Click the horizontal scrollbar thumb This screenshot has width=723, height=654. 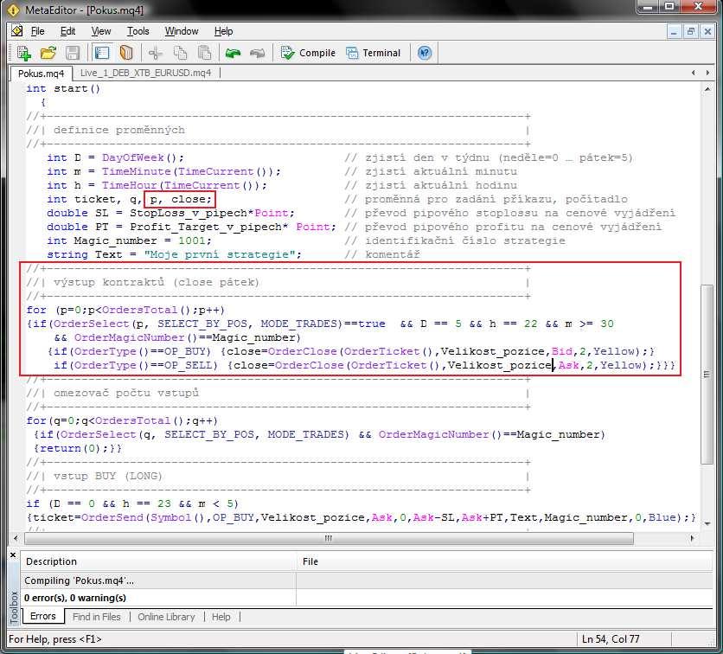click(329, 538)
